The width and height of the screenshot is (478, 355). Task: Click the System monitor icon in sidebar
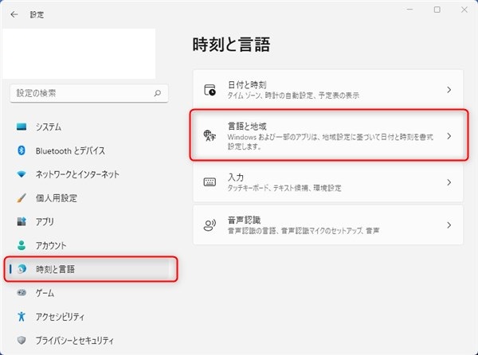tap(22, 127)
